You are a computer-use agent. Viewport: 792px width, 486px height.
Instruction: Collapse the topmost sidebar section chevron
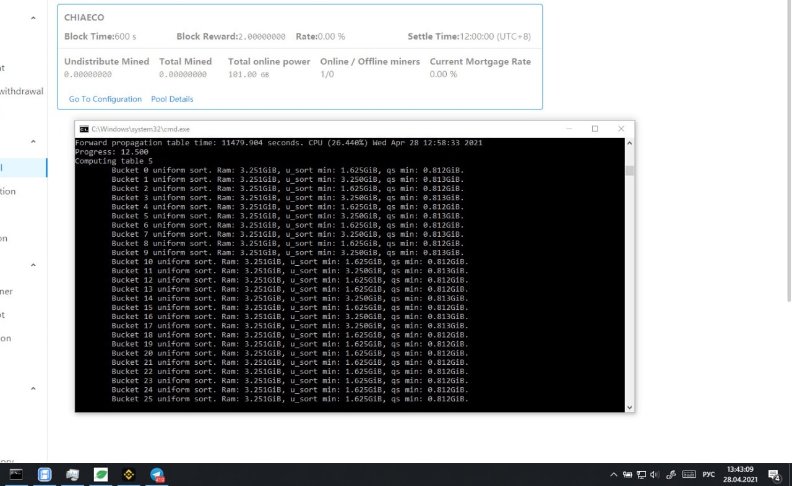coord(33,18)
